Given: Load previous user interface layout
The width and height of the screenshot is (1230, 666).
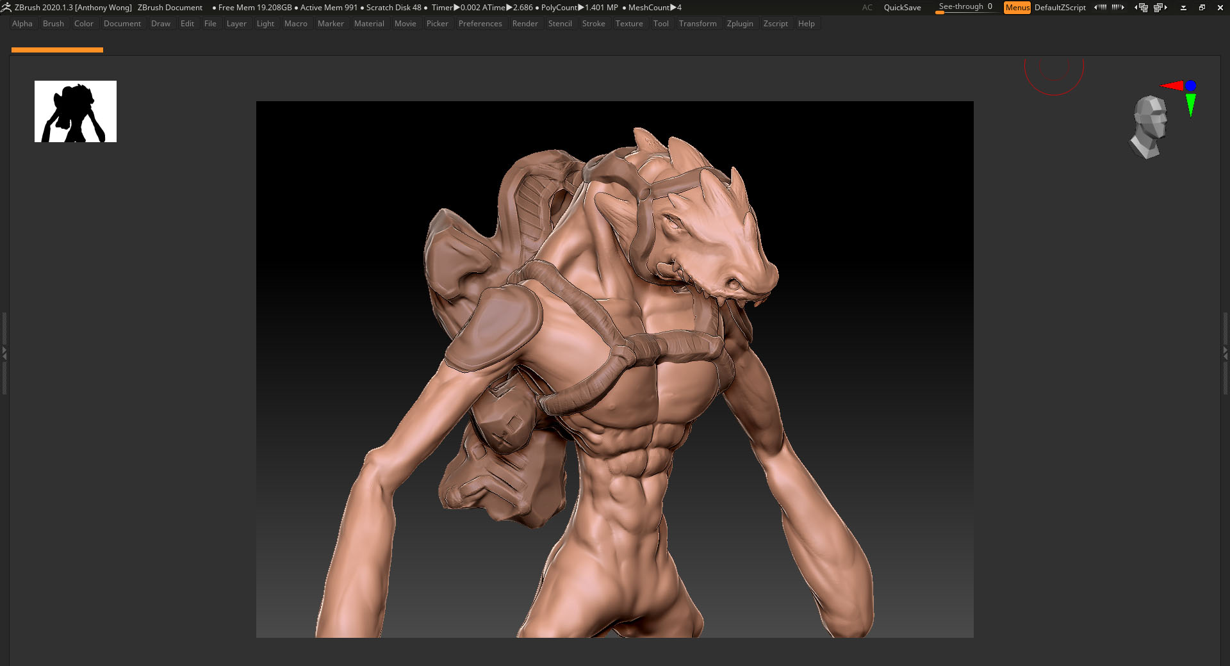Looking at the screenshot, I should coord(1141,8).
